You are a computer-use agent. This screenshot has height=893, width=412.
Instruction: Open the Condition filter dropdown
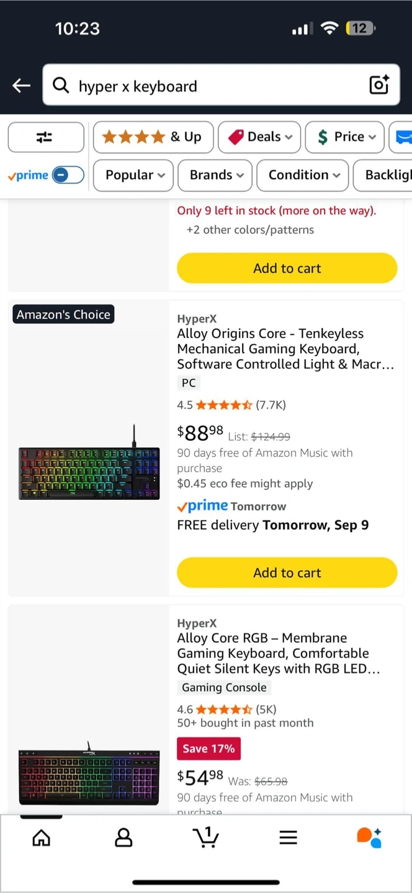[304, 175]
